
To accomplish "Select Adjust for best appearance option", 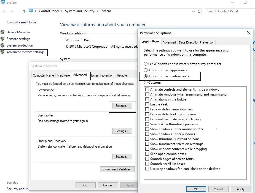I will tap(146, 70).
